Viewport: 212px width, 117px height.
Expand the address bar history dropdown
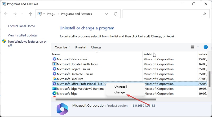pyautogui.click(x=106, y=14)
